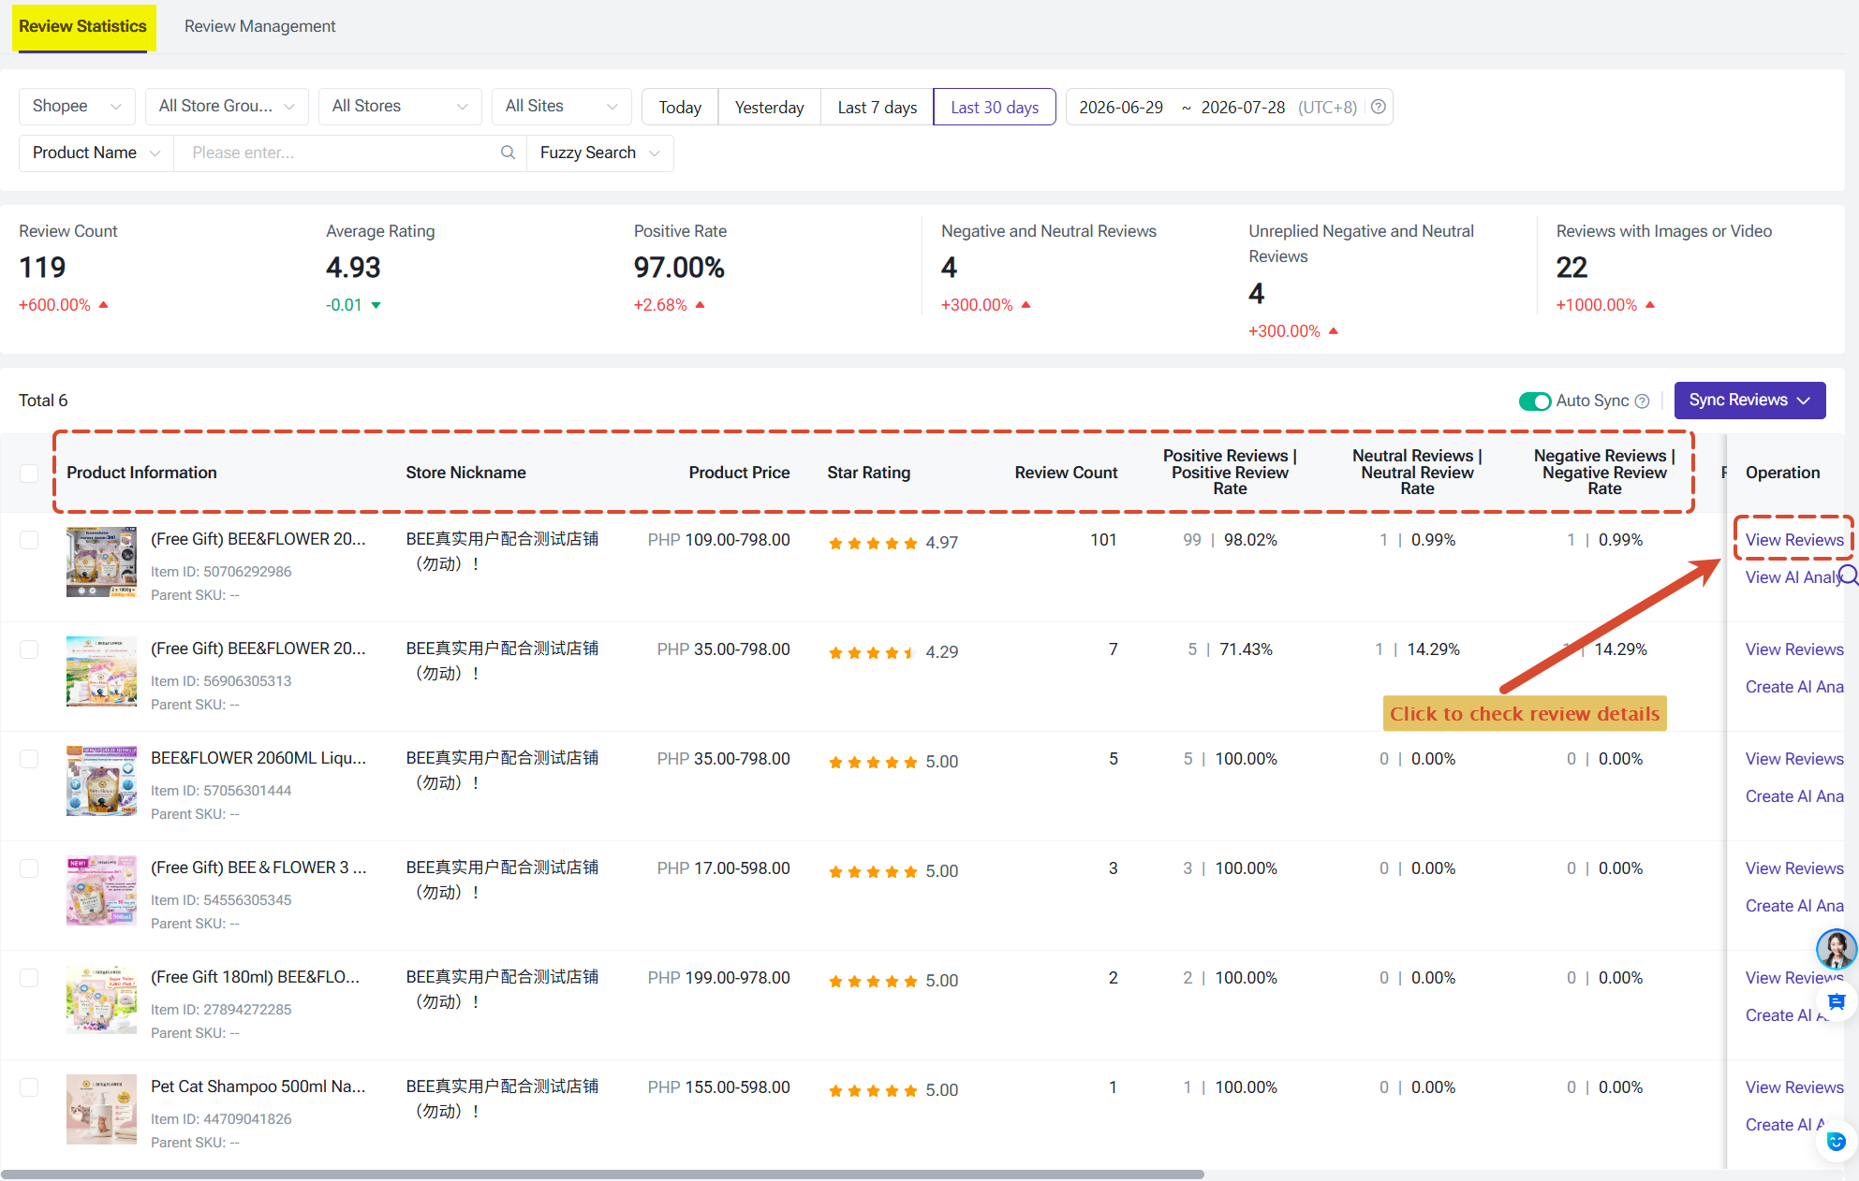Tick the checkbox for Item ID 50706292986

[x=29, y=540]
